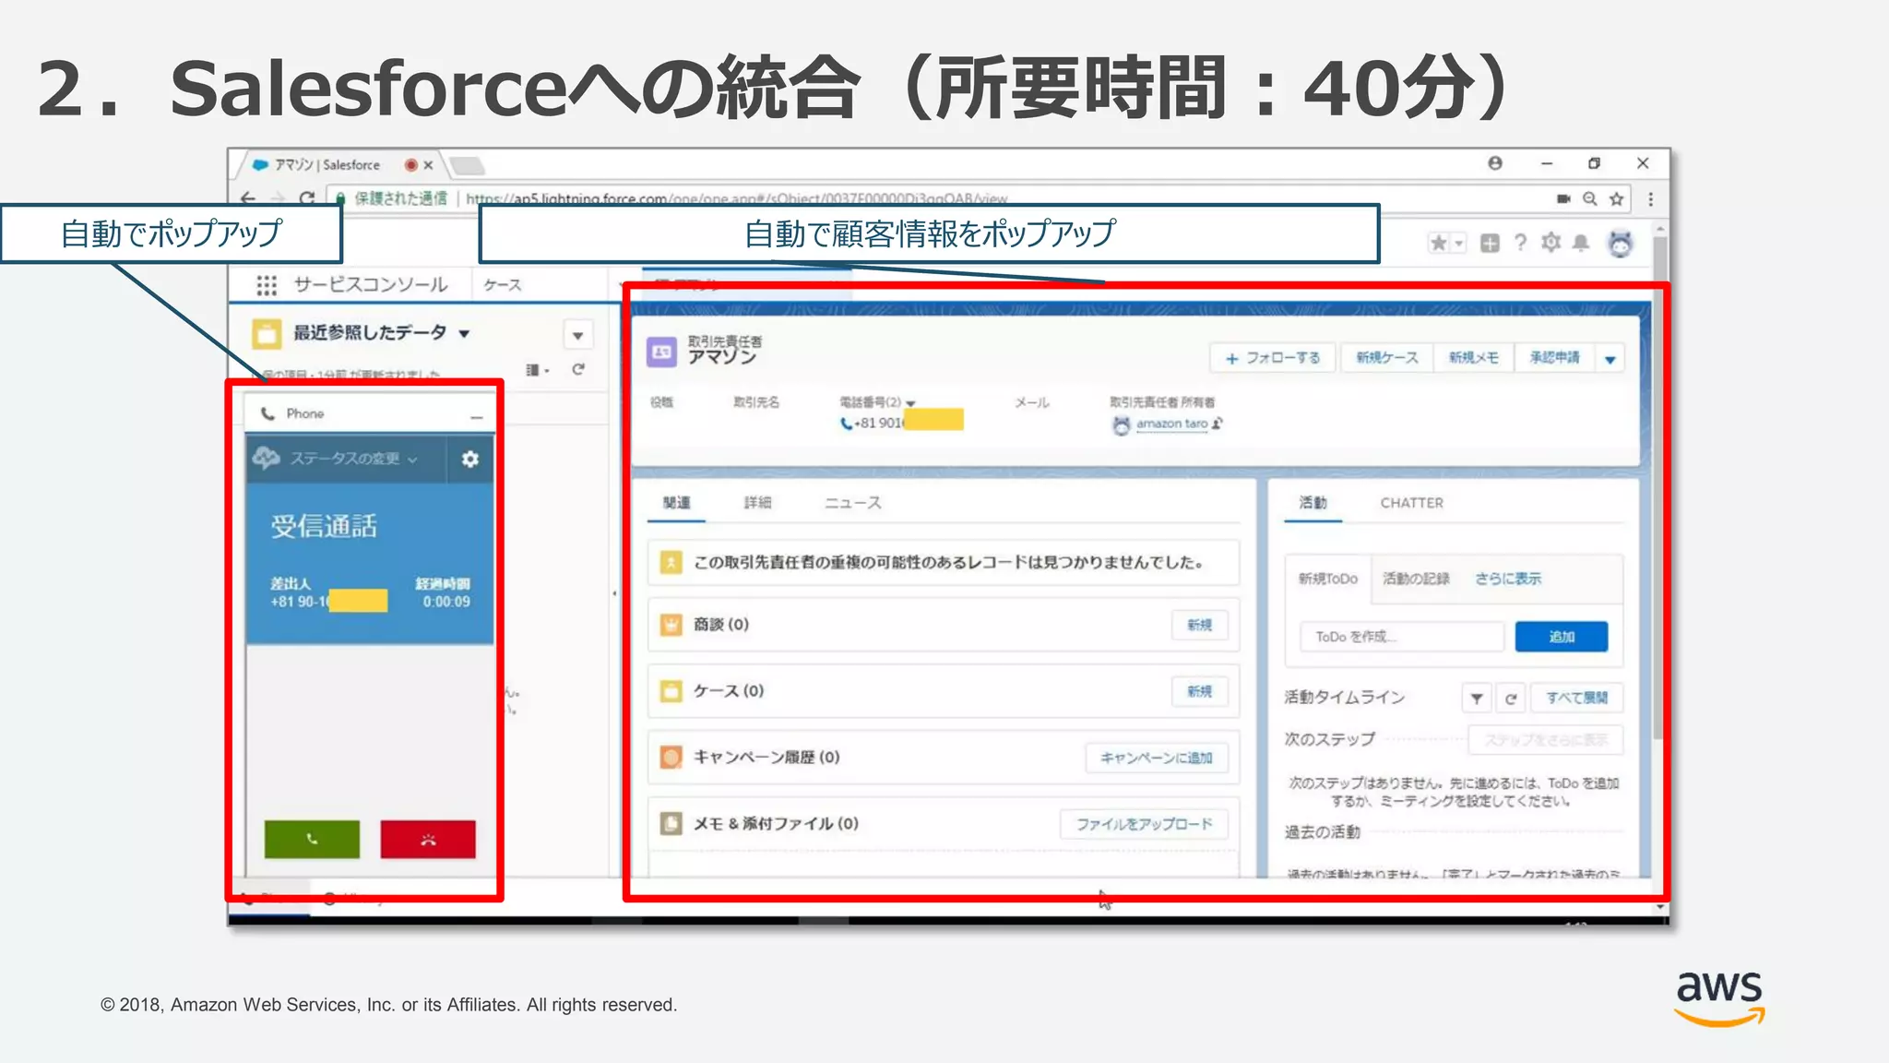Click the browser reload icon

(307, 197)
